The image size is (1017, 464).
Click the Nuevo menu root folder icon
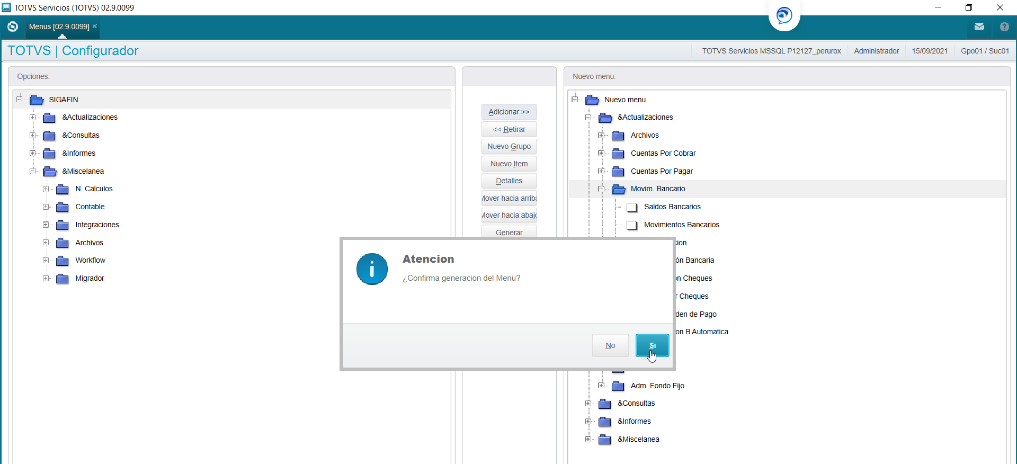click(x=592, y=100)
